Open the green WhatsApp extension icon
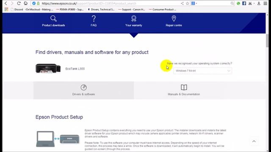 pyautogui.click(x=238, y=3)
